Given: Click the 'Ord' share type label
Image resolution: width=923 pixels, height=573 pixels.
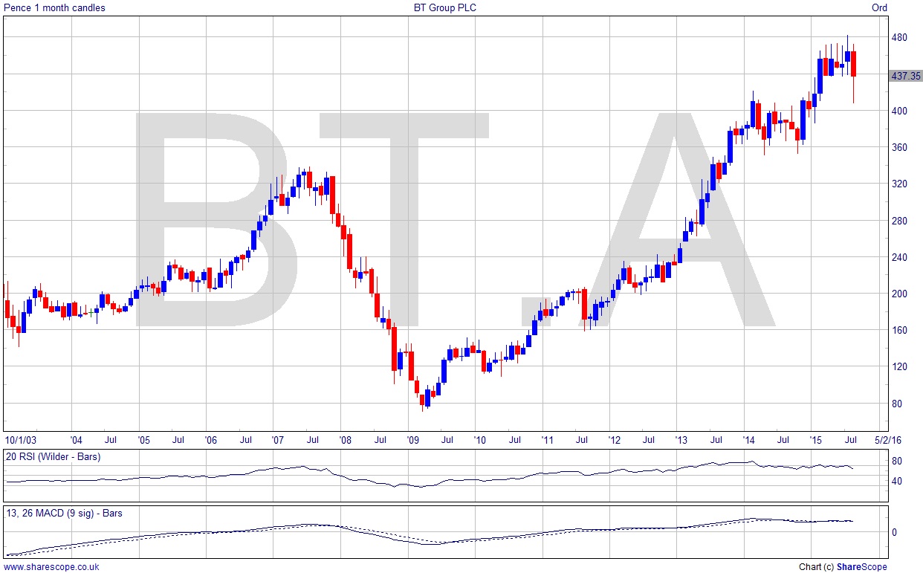Looking at the screenshot, I should pos(879,8).
